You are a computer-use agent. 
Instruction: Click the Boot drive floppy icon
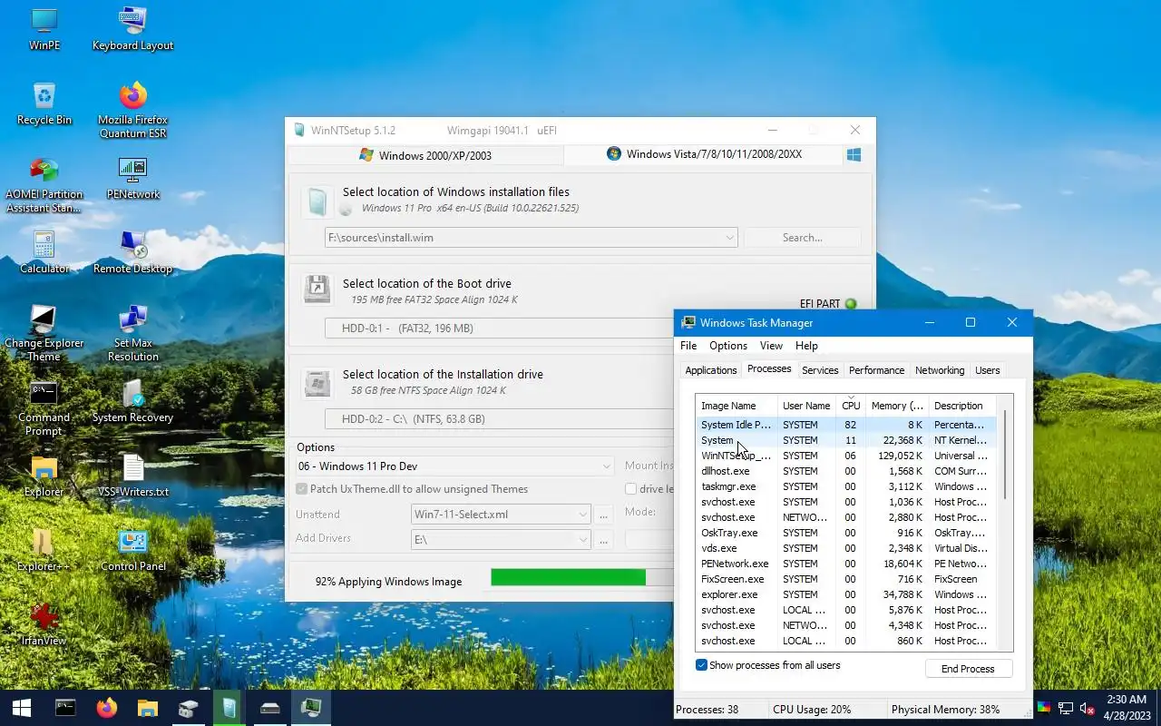[317, 289]
